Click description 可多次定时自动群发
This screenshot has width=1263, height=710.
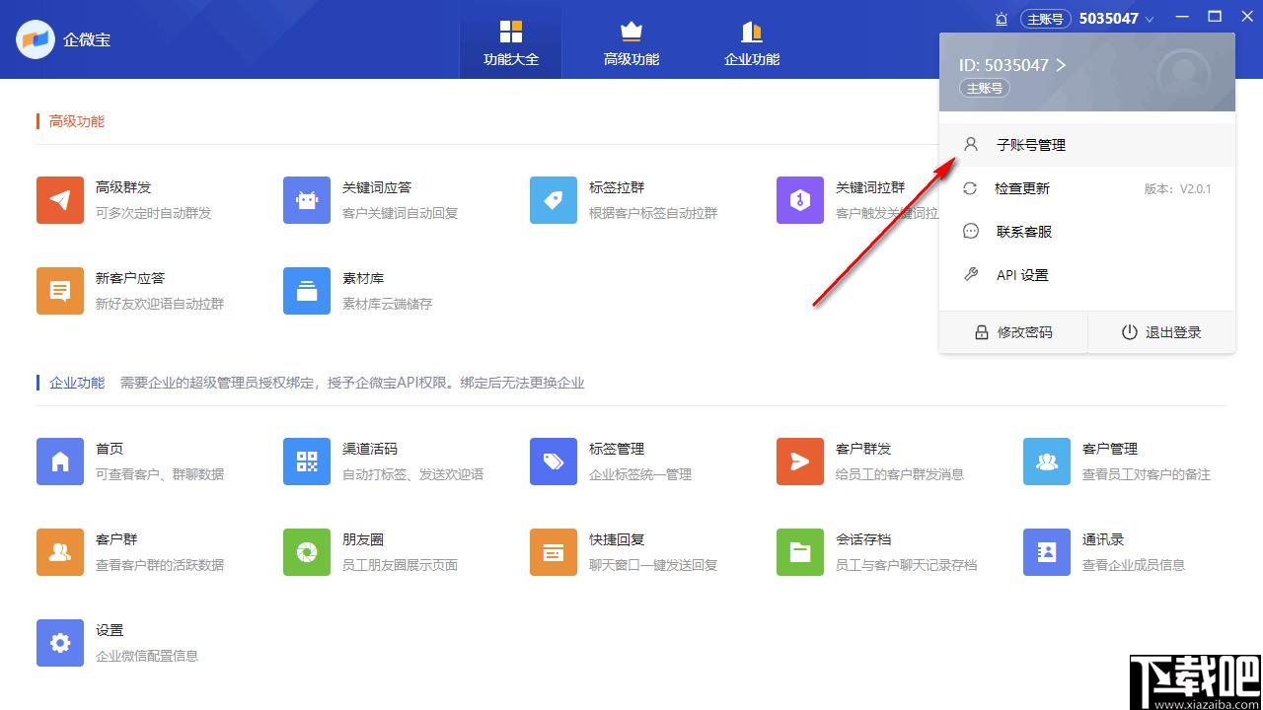154,213
